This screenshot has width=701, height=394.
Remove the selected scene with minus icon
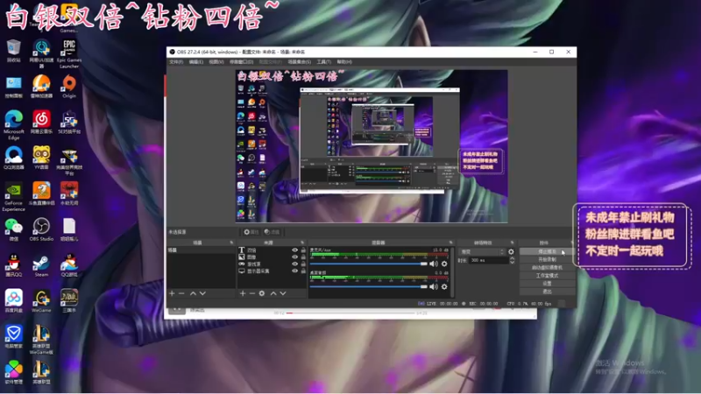[181, 293]
